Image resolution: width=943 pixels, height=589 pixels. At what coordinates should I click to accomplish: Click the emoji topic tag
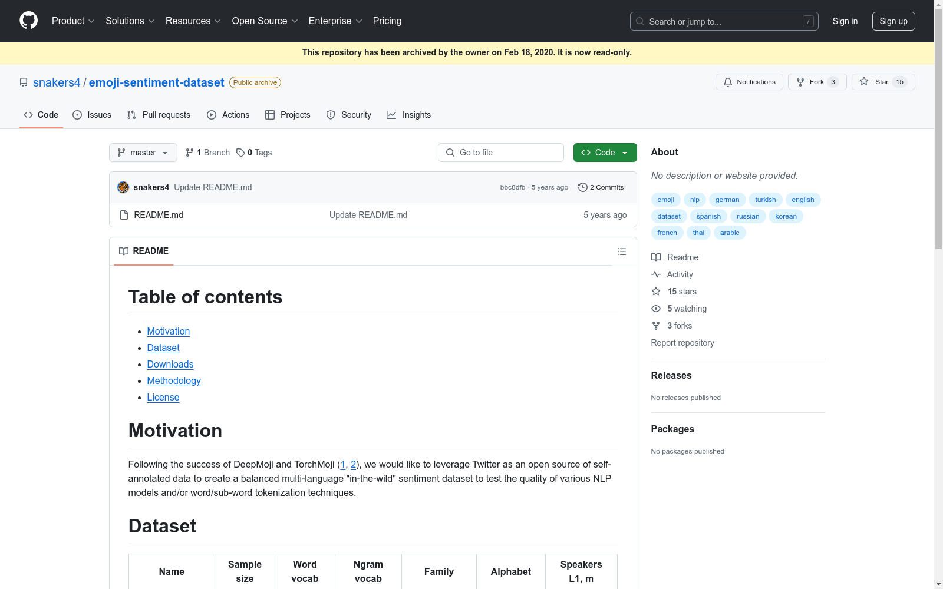666,200
